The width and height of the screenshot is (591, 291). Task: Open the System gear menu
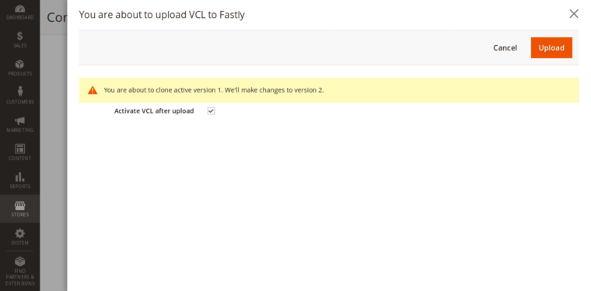(19, 237)
